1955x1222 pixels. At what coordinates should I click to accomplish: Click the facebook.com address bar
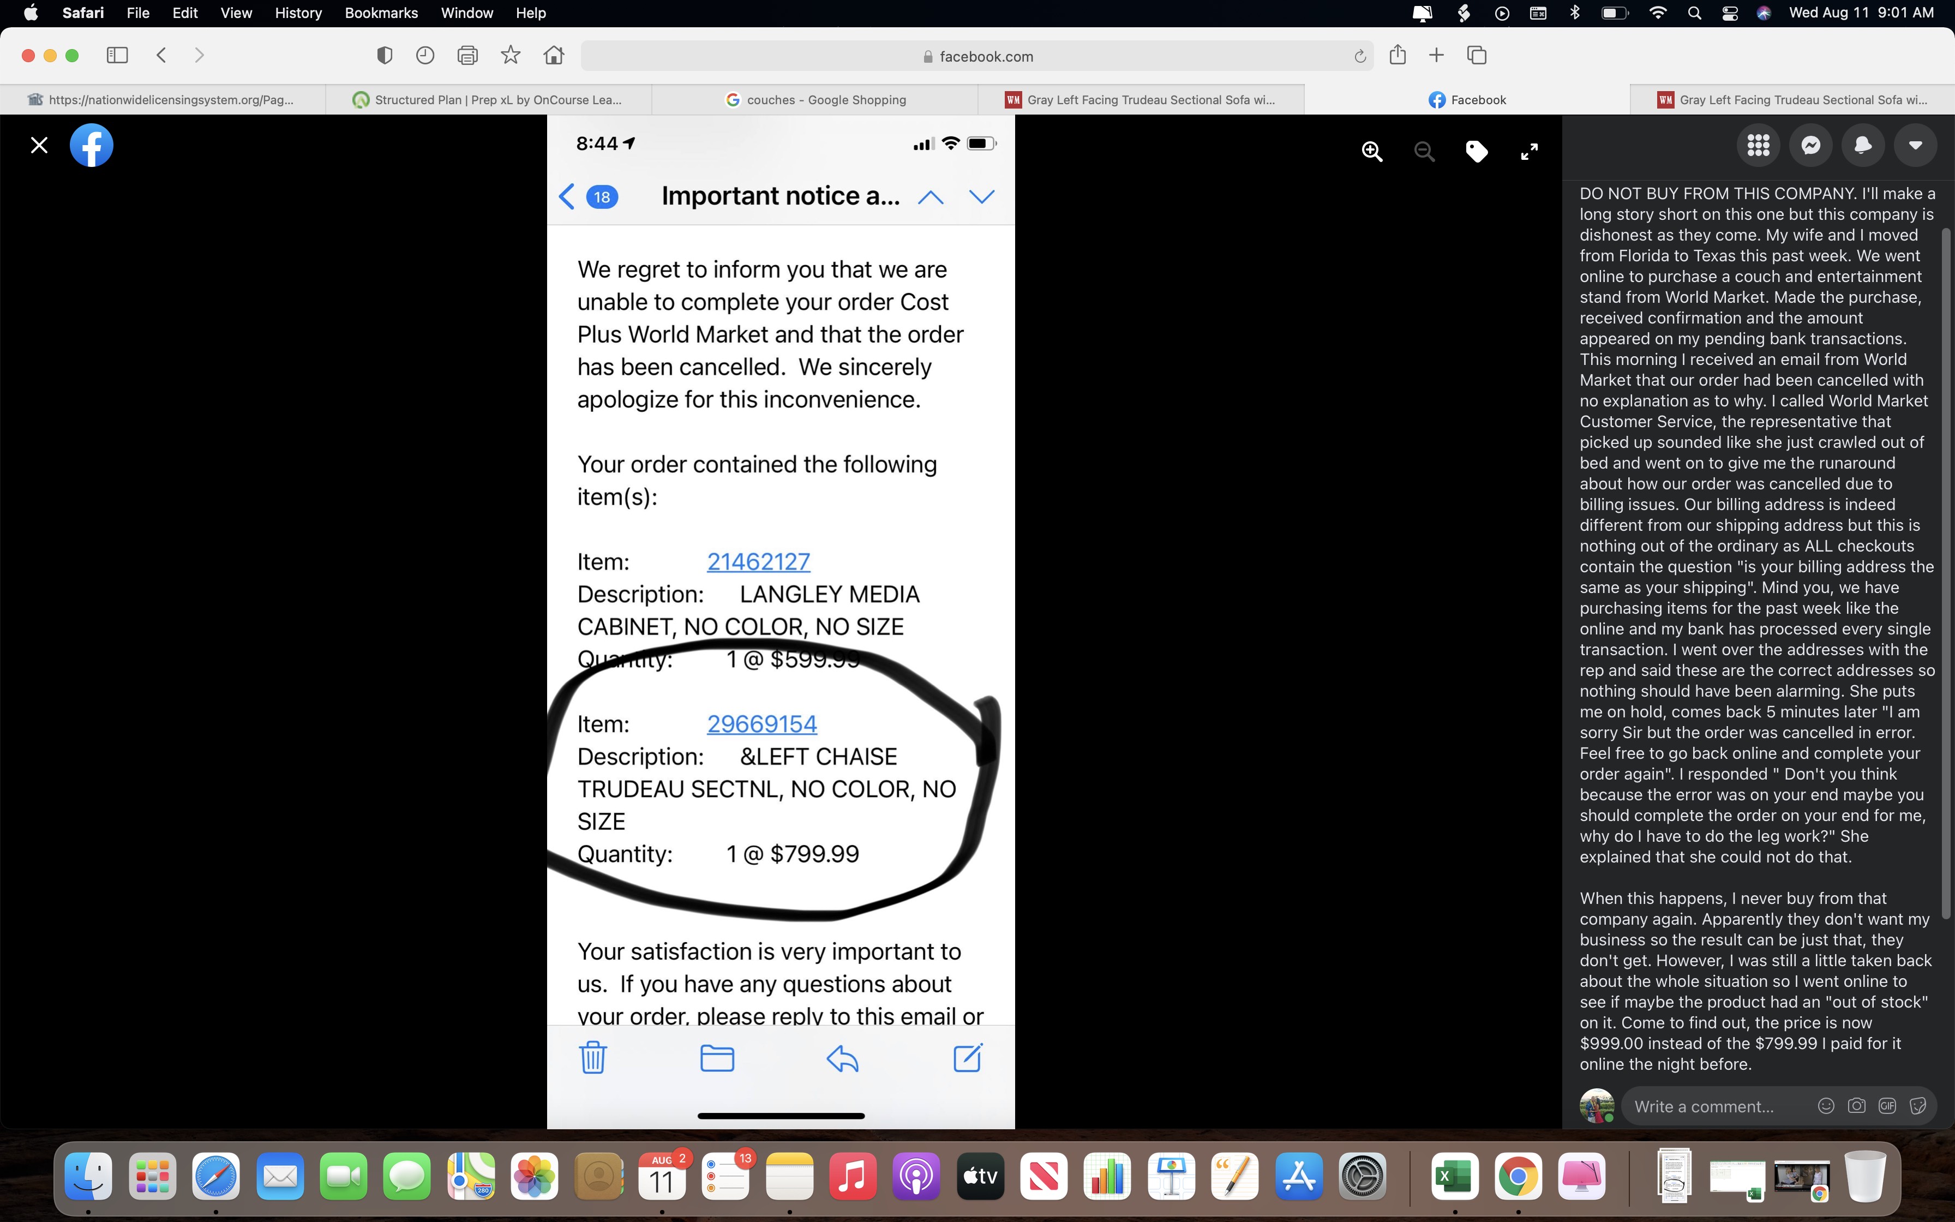[x=977, y=56]
